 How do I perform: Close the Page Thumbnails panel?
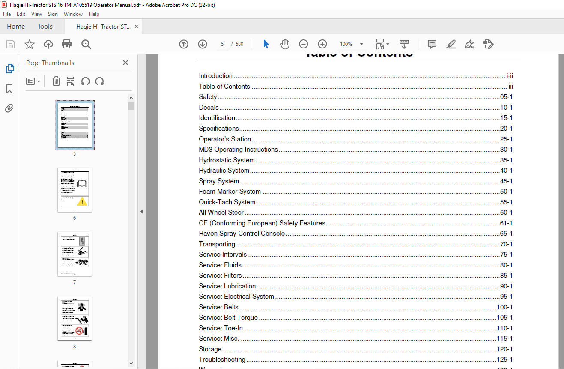pos(125,63)
